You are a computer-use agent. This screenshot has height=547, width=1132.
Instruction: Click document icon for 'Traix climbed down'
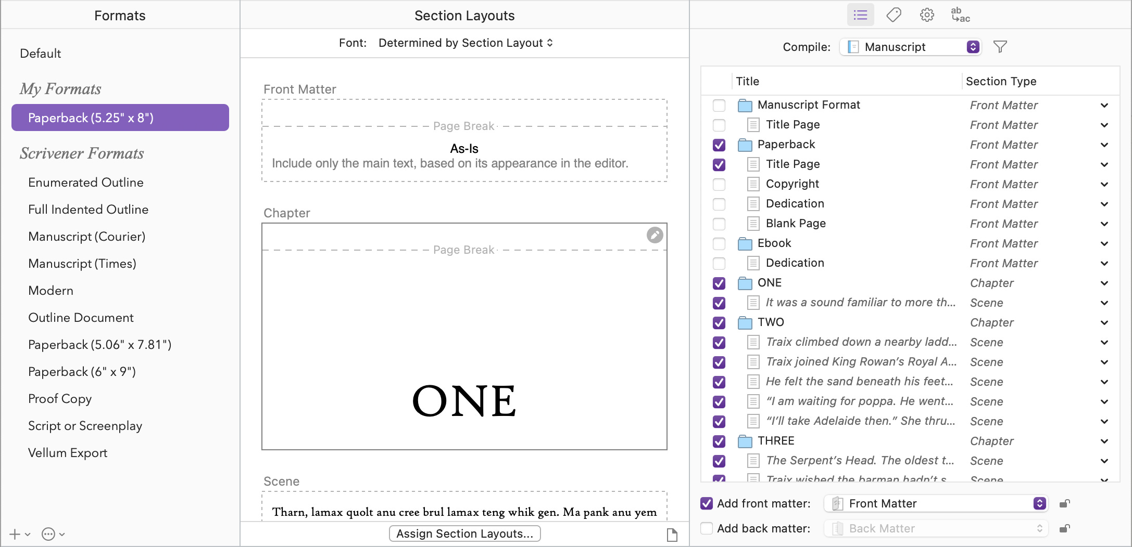pyautogui.click(x=753, y=342)
